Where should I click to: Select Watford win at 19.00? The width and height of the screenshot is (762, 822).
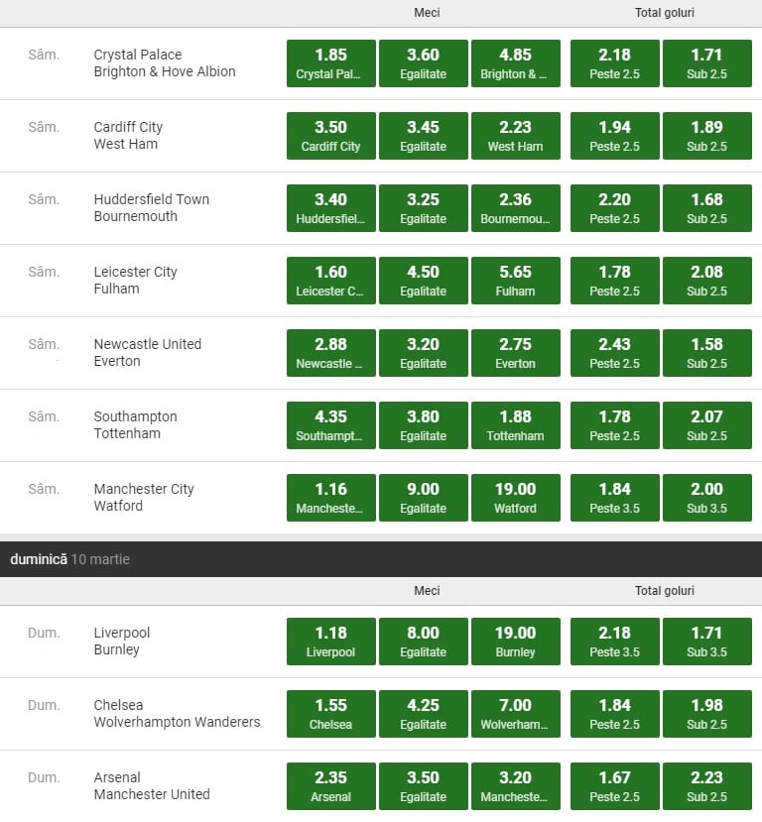click(x=515, y=498)
